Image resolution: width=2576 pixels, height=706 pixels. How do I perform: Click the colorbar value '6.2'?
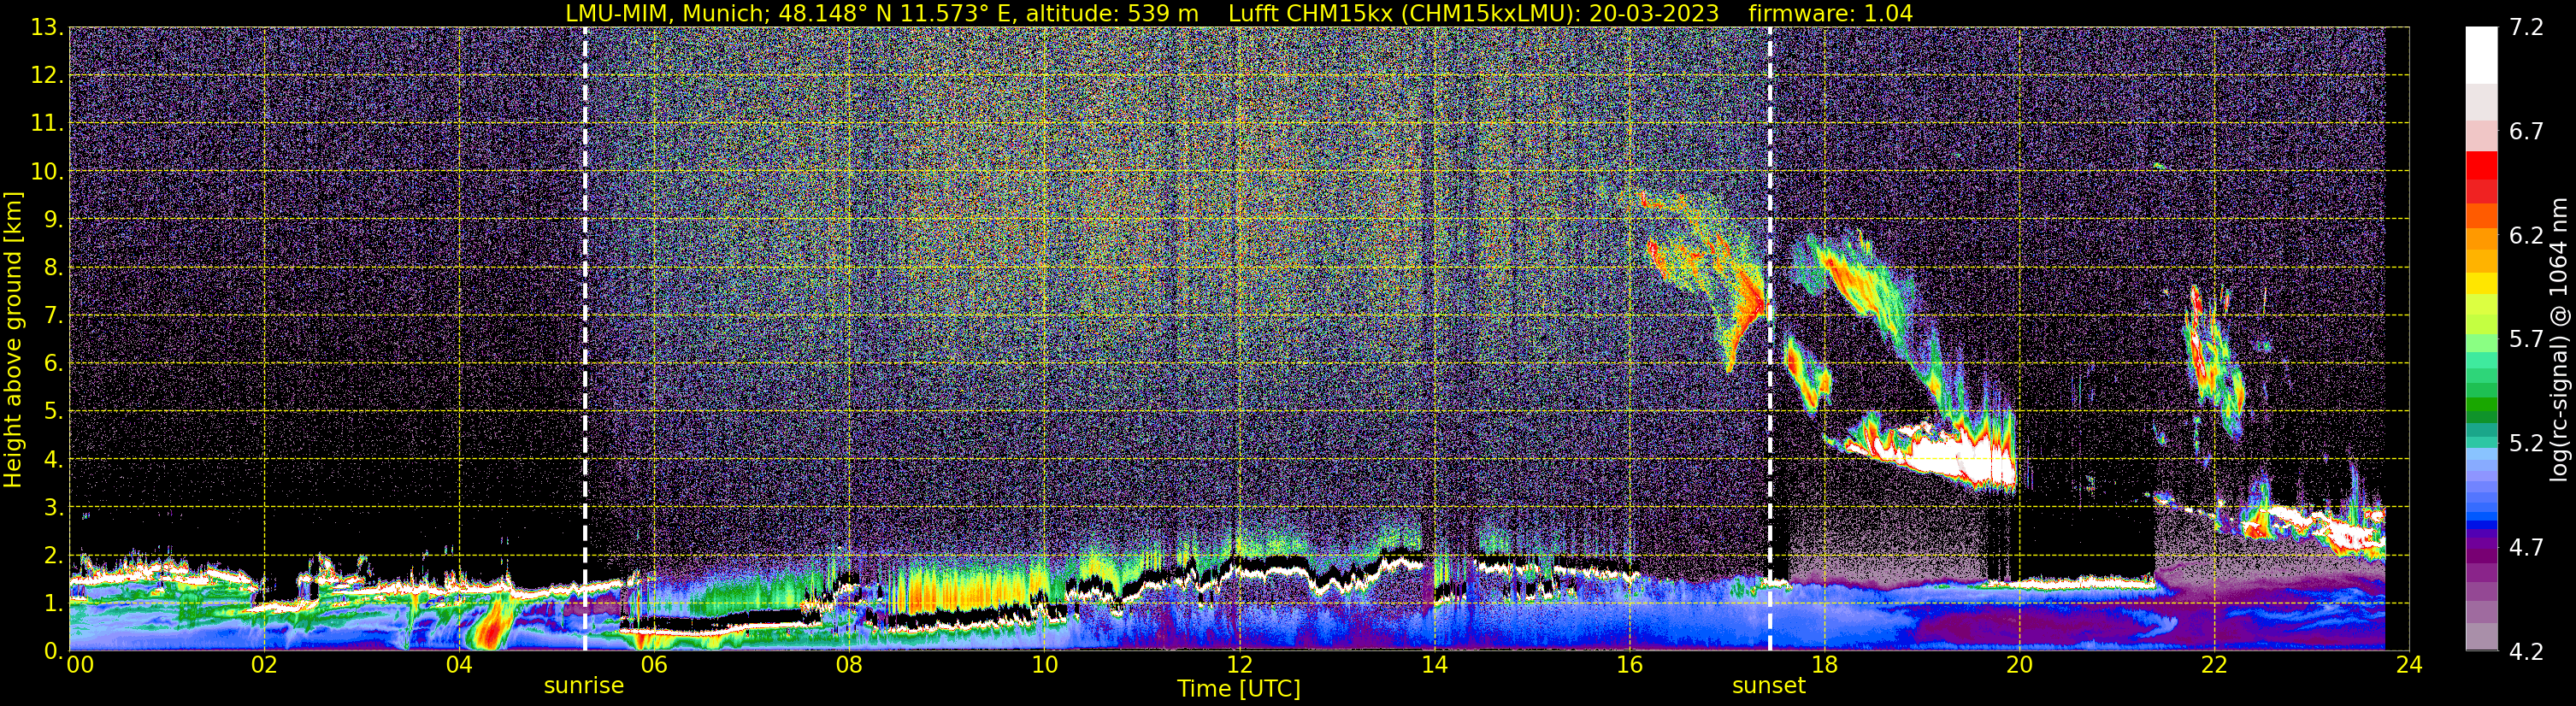[2526, 236]
